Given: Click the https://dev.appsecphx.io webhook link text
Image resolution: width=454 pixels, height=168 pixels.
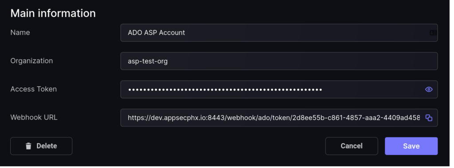Looking at the screenshot, I should pyautogui.click(x=274, y=118).
